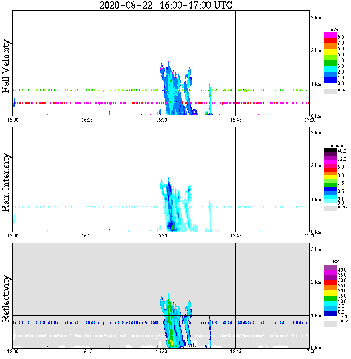Click the gray "none" swatch in the dBZ legend
Image resolution: width=351 pixels, height=359 pixels.
click(330, 324)
